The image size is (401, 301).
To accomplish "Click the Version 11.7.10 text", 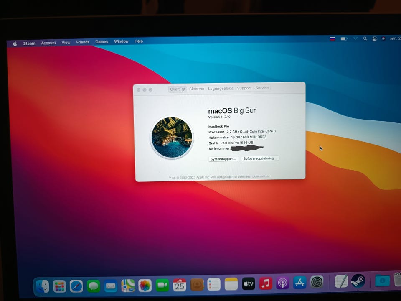I will (219, 117).
